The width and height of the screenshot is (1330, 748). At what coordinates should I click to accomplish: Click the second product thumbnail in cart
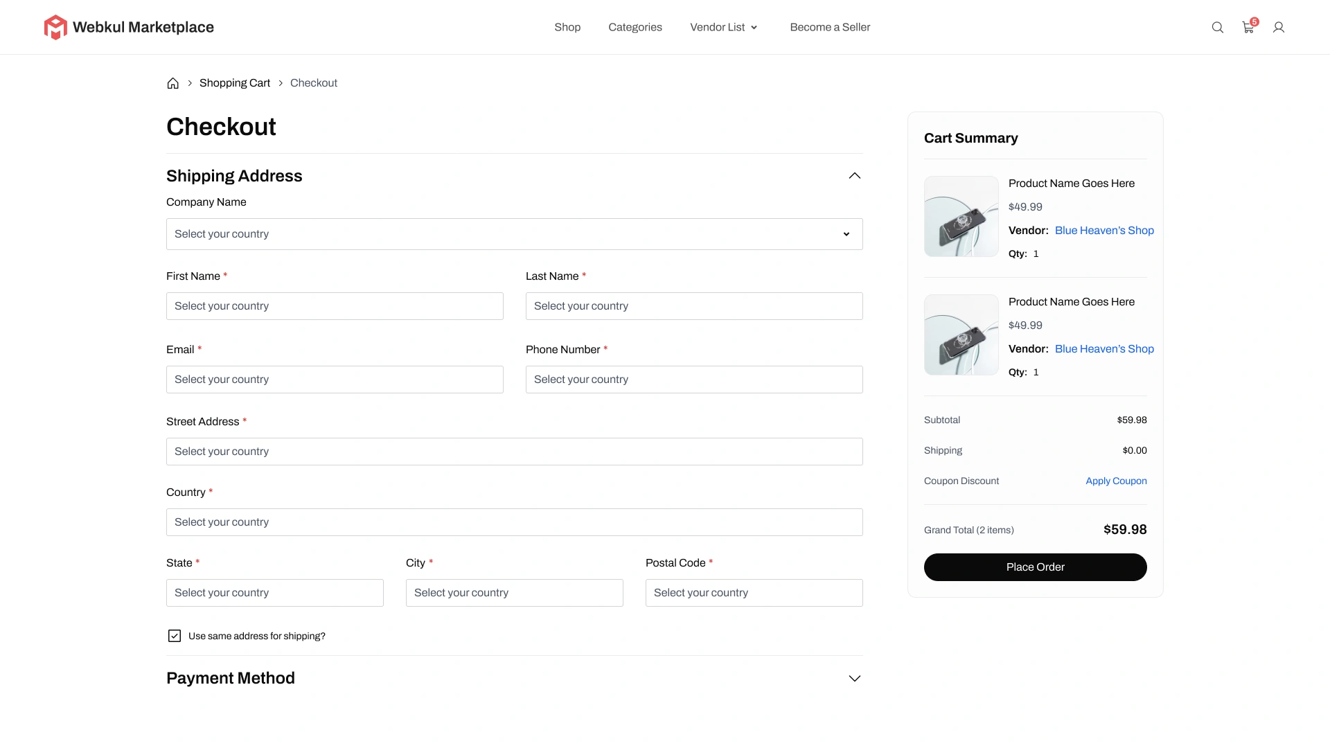[x=961, y=335]
